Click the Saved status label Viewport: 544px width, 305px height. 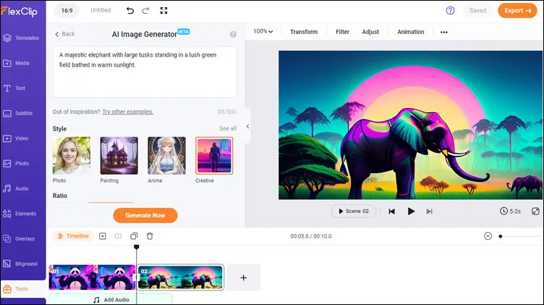477,11
